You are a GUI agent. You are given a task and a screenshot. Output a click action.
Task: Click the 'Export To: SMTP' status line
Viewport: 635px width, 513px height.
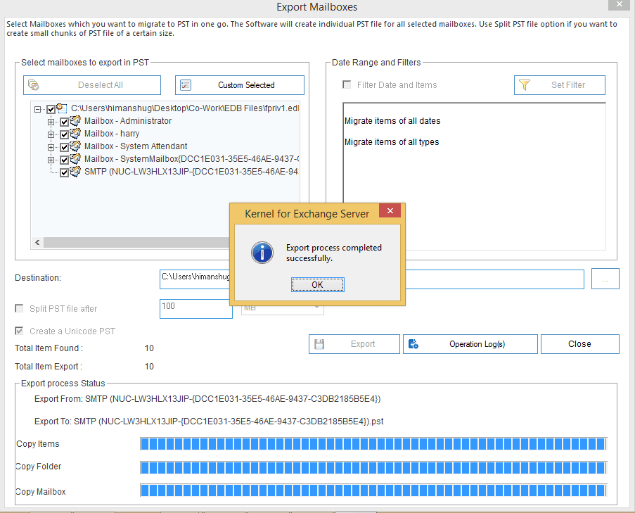pyautogui.click(x=209, y=422)
